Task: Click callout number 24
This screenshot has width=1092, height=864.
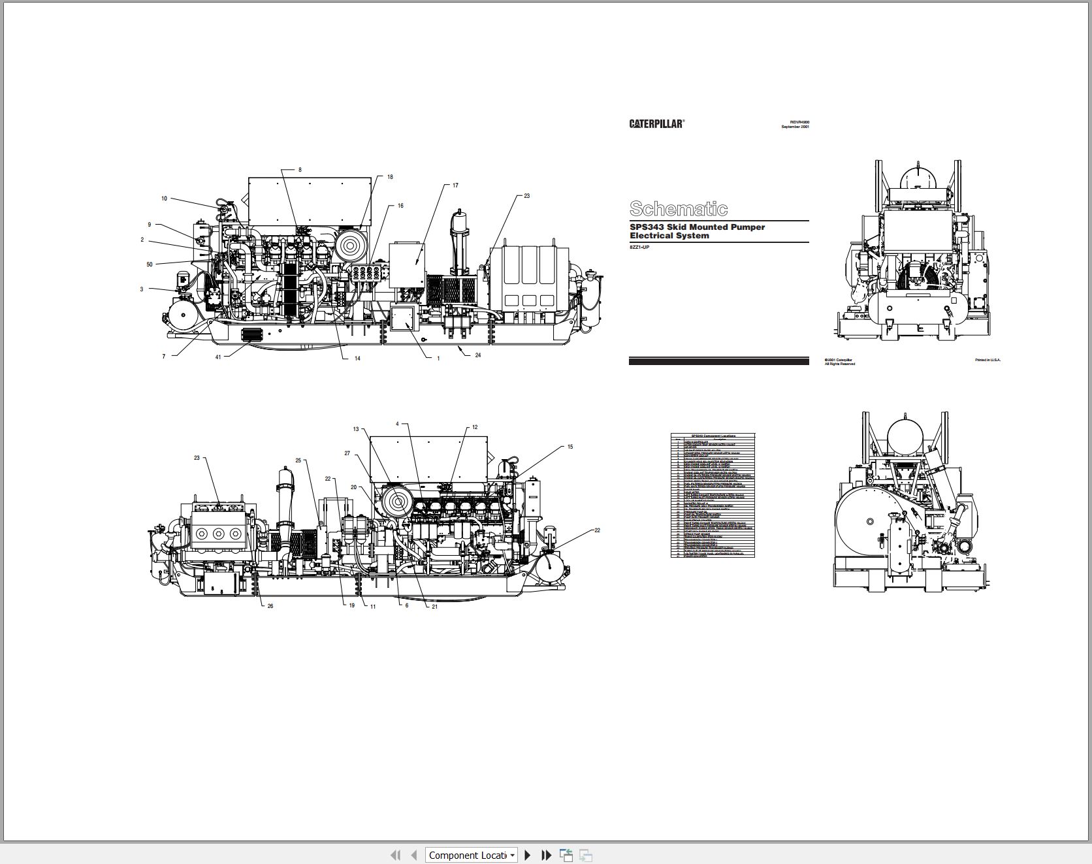Action: click(x=478, y=355)
